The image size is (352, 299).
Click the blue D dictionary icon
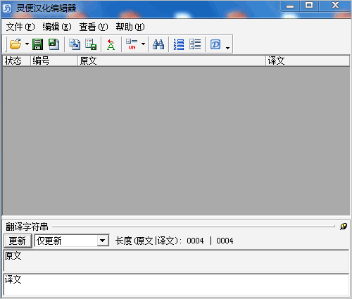pos(215,44)
